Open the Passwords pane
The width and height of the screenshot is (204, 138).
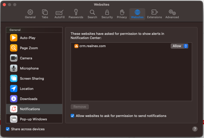(x=76, y=14)
